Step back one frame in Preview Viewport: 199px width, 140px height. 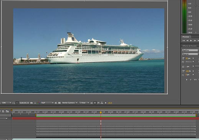[187, 41]
